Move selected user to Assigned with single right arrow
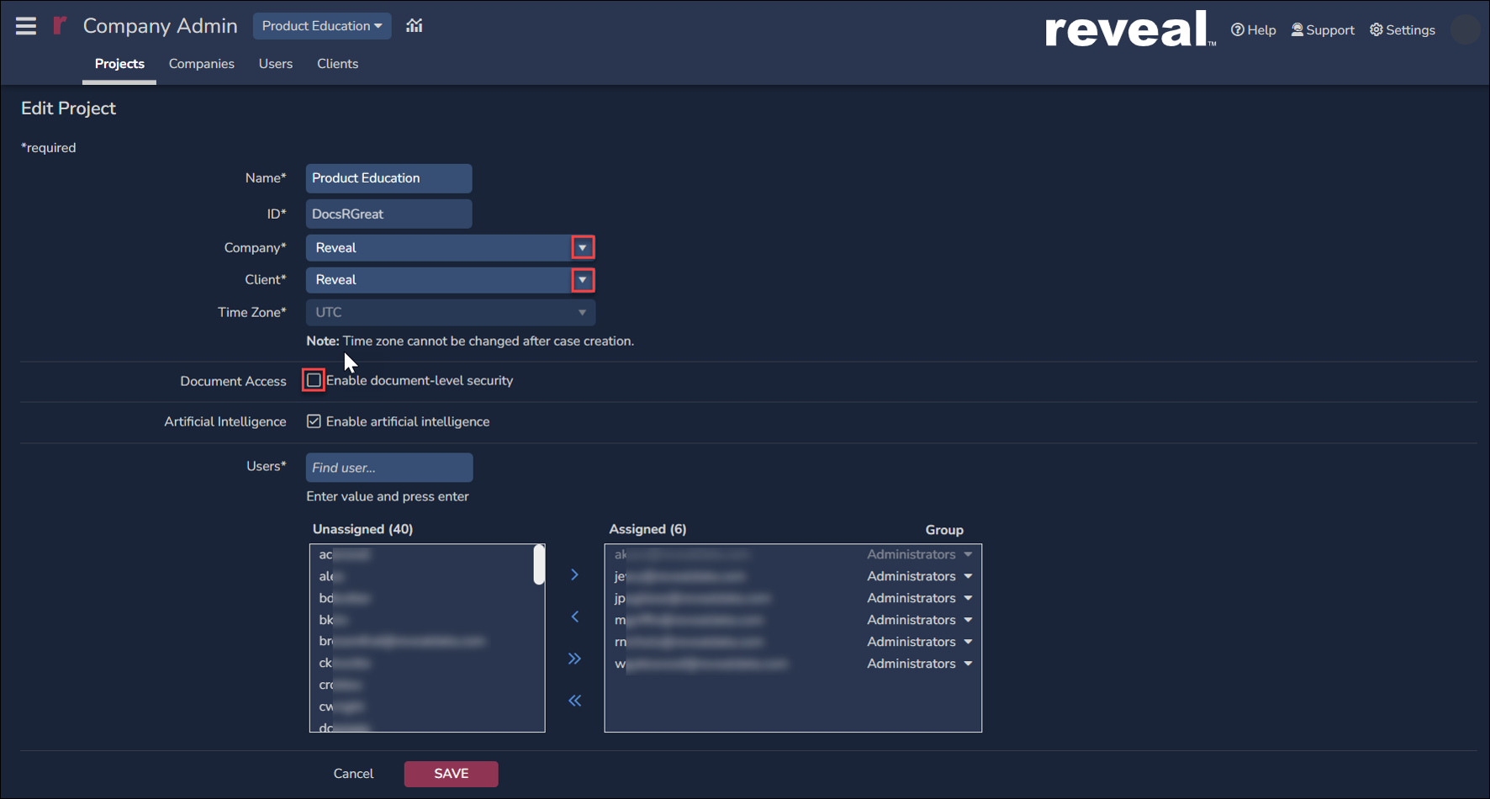 pyautogui.click(x=575, y=575)
